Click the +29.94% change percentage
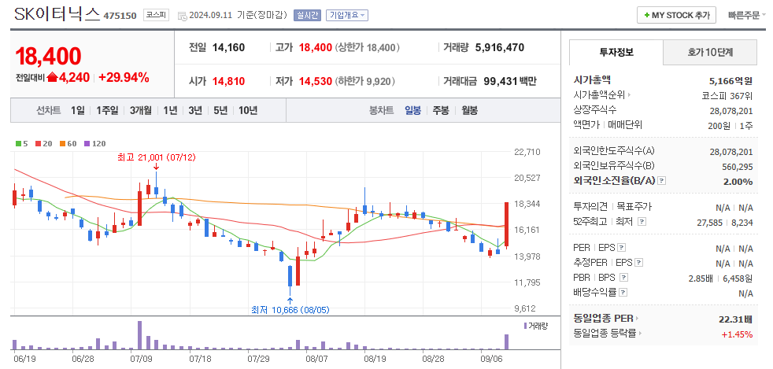The image size is (773, 369). (124, 77)
